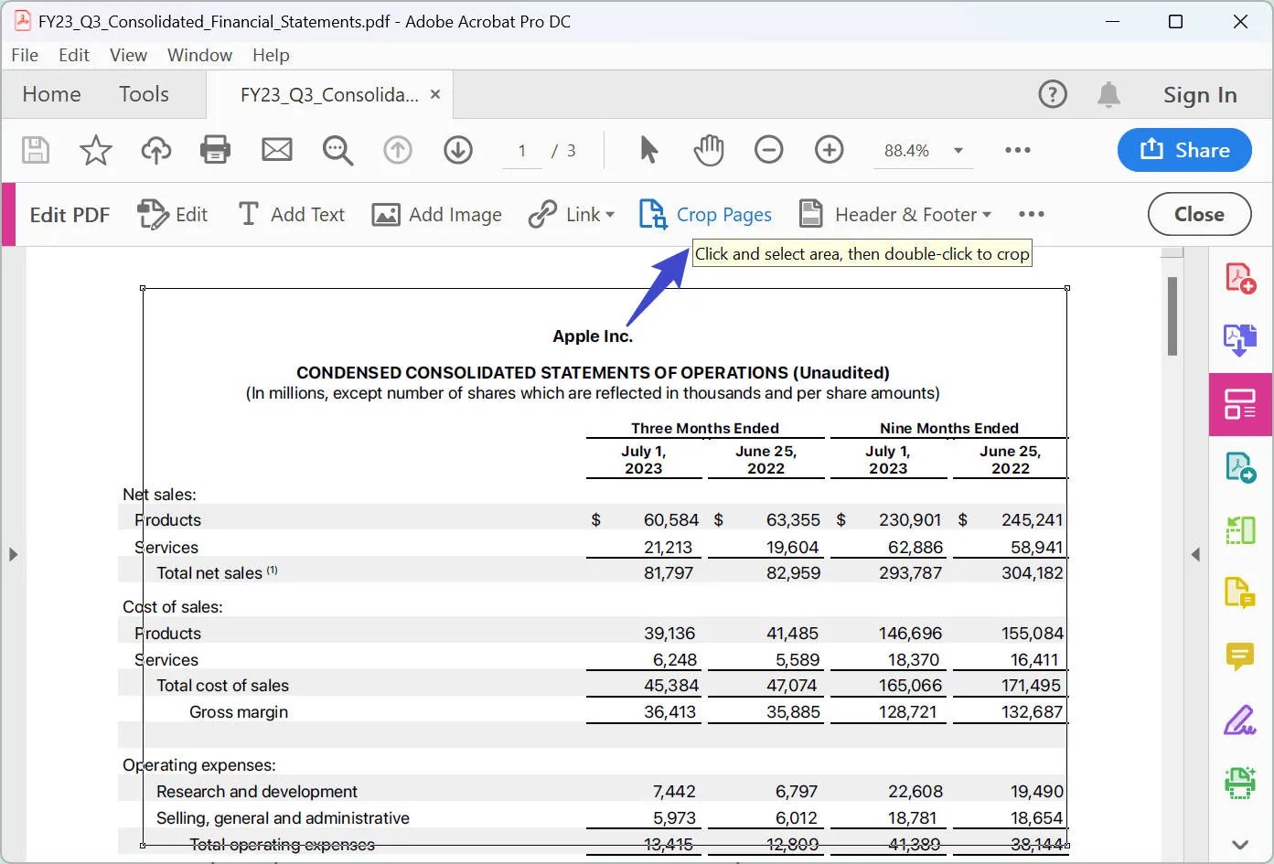Click the Add Image tool

point(437,214)
